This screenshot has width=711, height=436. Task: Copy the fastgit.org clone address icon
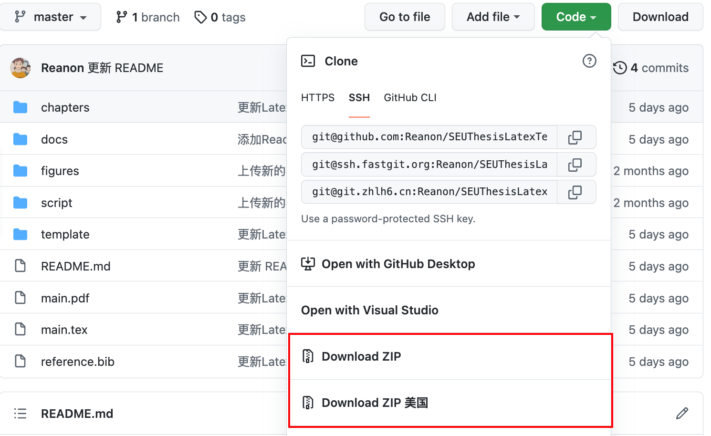click(576, 164)
